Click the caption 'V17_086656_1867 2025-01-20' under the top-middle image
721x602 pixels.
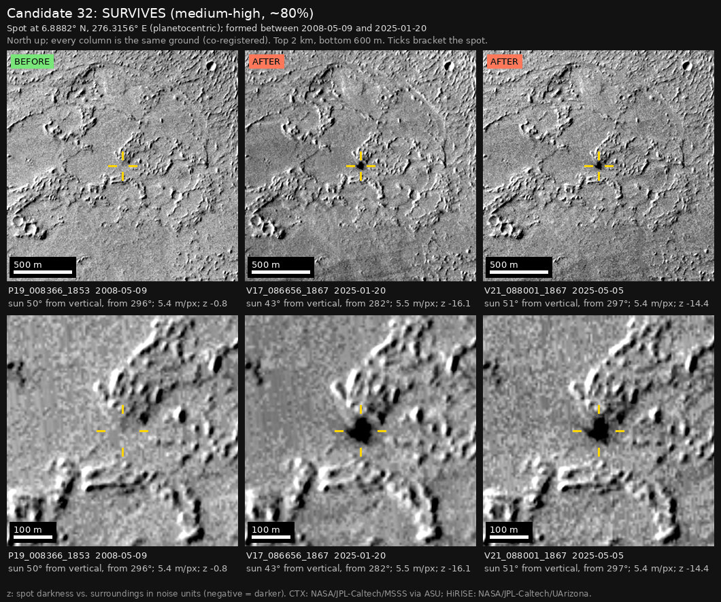coord(316,291)
